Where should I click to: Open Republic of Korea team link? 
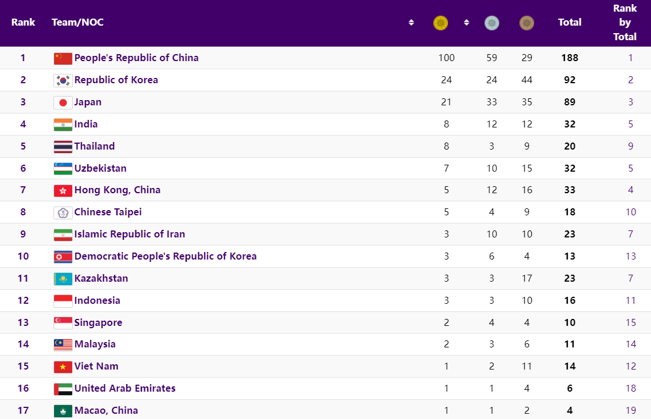click(x=116, y=80)
